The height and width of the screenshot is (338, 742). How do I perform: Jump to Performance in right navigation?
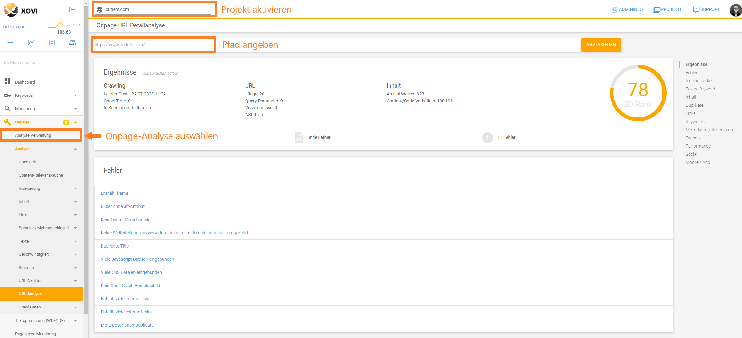click(x=698, y=146)
